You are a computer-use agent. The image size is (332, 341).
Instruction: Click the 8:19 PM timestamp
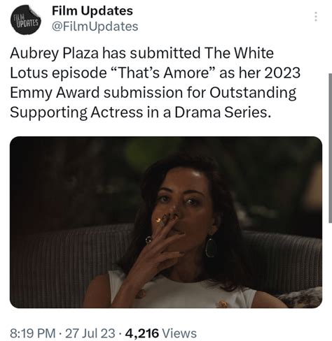point(33,333)
